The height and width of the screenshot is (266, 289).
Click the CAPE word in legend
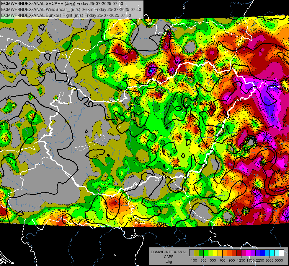click(x=169, y=257)
